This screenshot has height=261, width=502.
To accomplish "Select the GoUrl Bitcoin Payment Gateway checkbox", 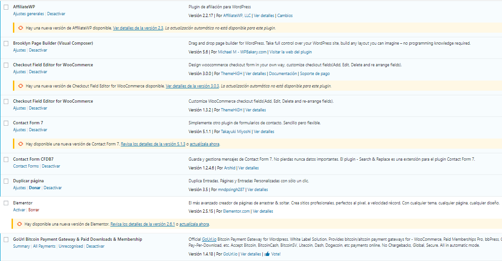I will point(6,240).
